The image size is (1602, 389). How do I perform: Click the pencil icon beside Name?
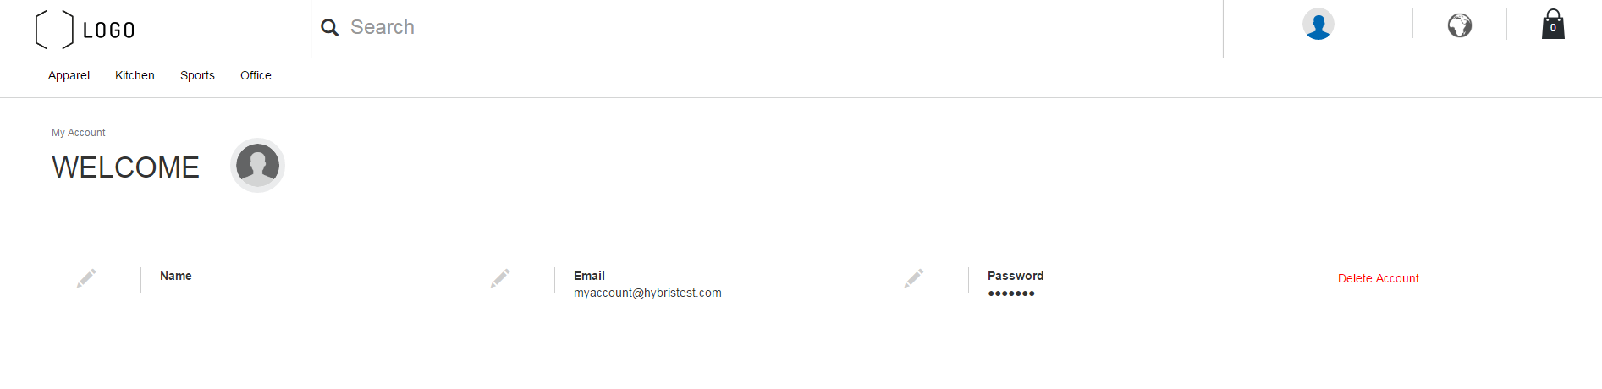(86, 278)
